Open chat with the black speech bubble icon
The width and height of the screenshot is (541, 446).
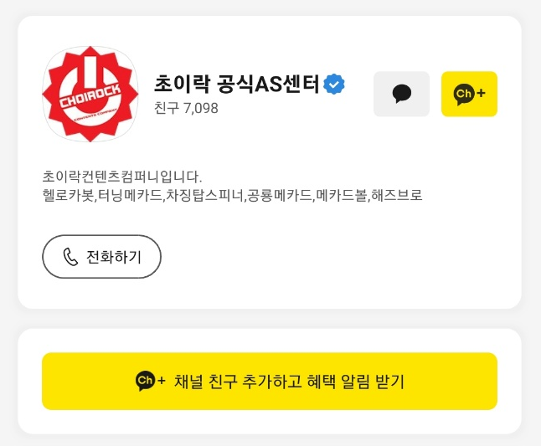[402, 94]
